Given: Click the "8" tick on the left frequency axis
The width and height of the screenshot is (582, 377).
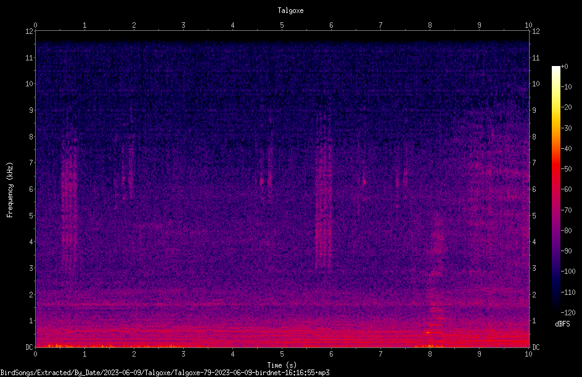Looking at the screenshot, I should pyautogui.click(x=31, y=136).
